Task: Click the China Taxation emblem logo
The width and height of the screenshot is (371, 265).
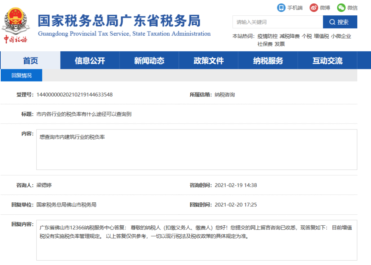Action: 16,21
